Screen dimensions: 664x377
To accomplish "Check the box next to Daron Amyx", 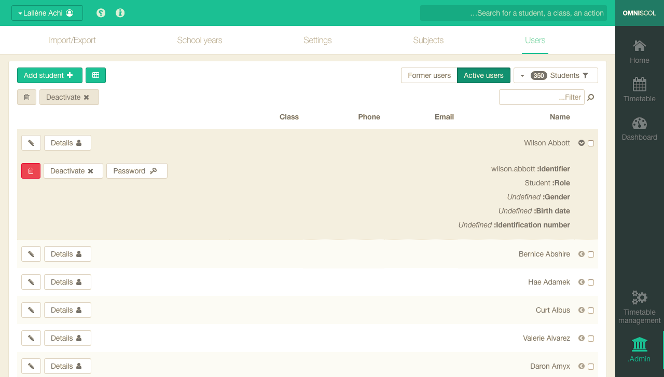I will [591, 367].
